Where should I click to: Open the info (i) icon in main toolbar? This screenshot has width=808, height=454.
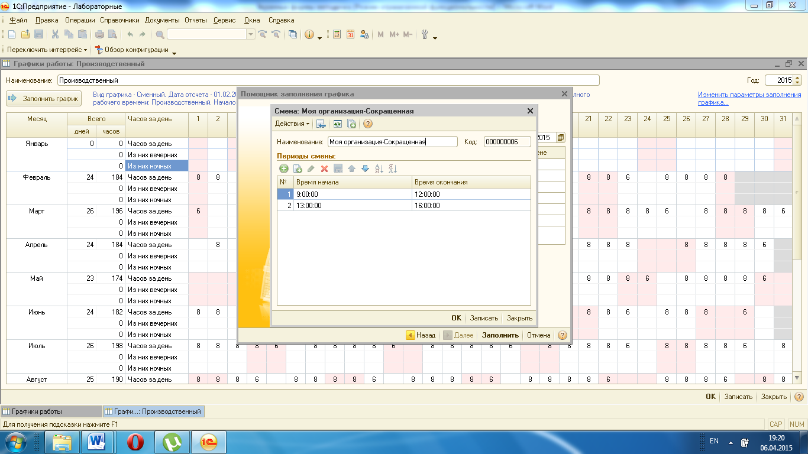(x=309, y=34)
